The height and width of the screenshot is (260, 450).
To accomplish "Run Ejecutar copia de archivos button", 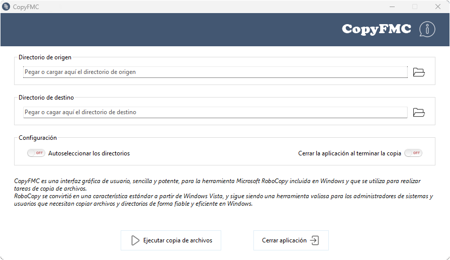I will (x=171, y=240).
